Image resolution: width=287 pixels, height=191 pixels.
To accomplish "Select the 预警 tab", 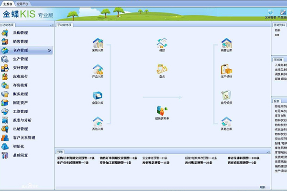I will pos(60,152).
